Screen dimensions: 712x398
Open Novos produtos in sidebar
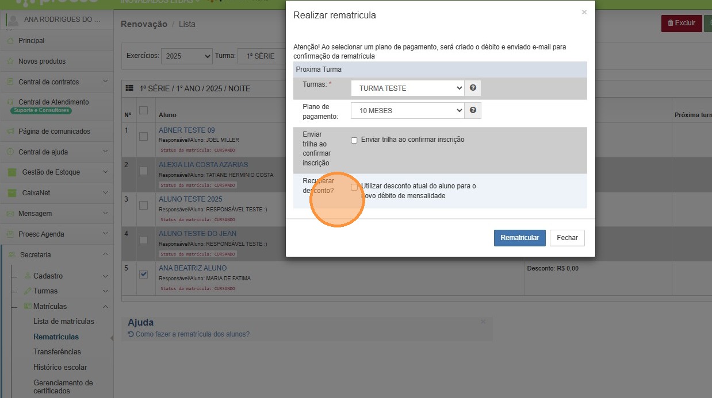pyautogui.click(x=42, y=61)
